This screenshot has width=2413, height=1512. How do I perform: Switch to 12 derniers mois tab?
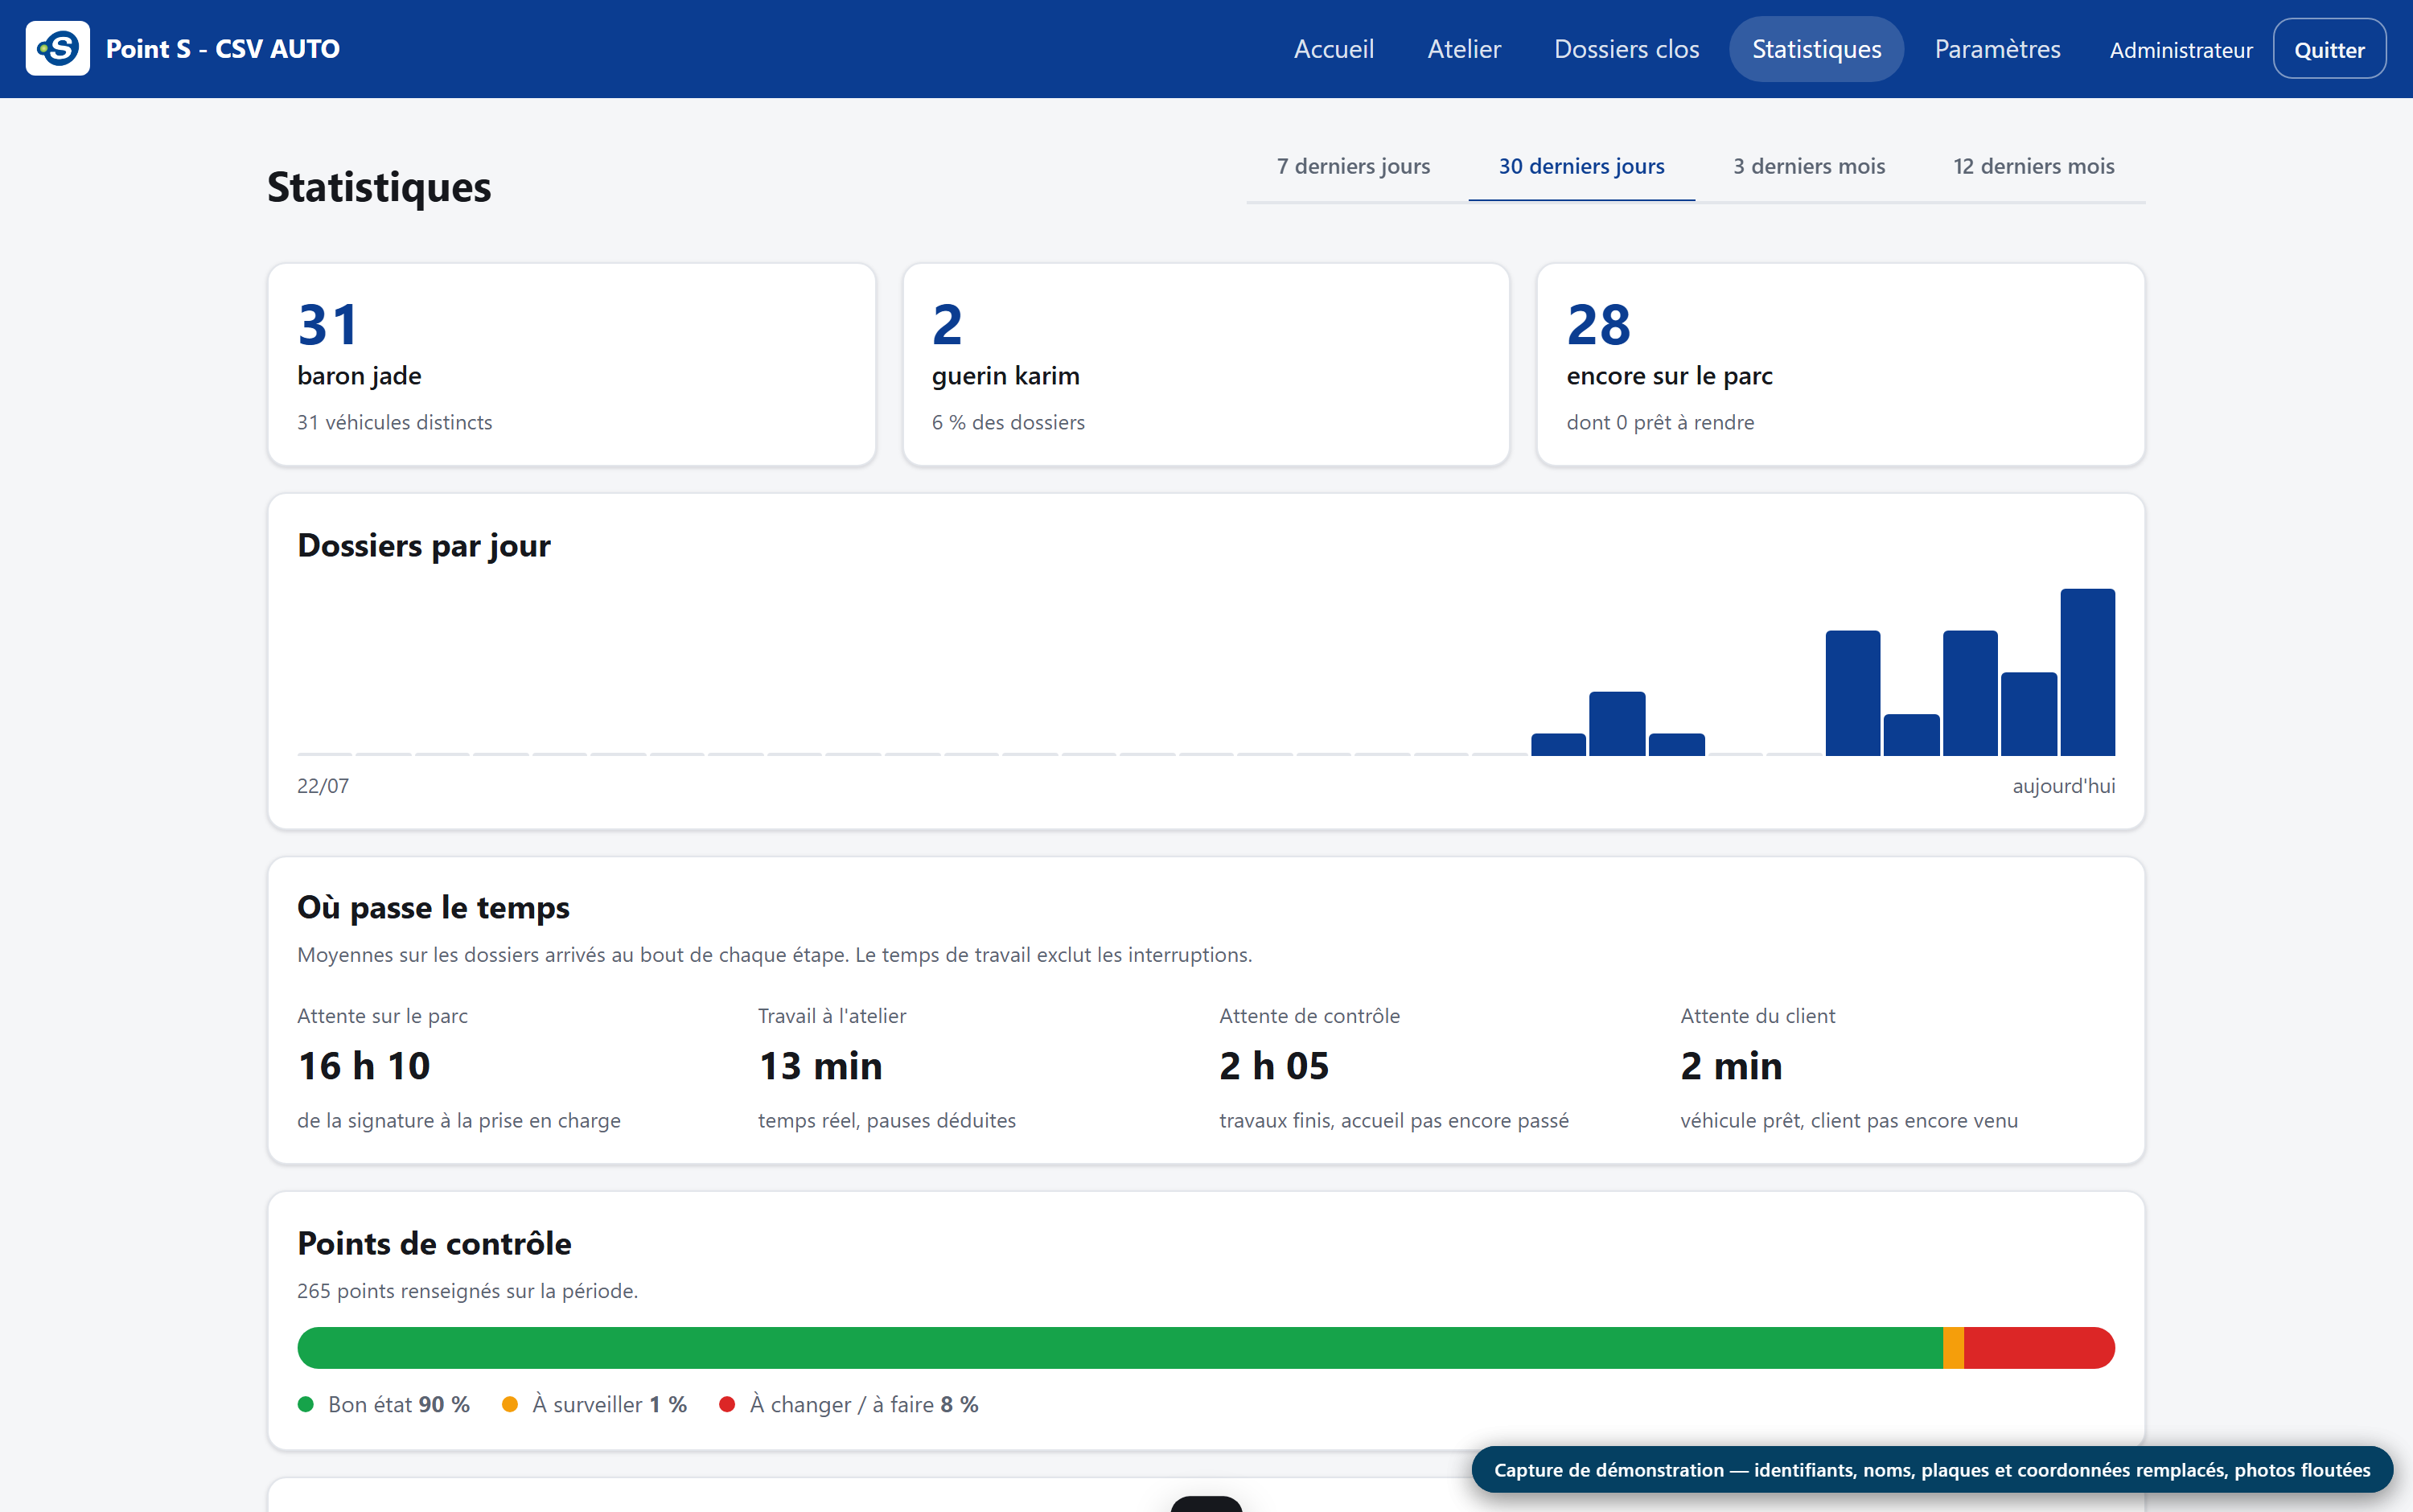(2033, 166)
